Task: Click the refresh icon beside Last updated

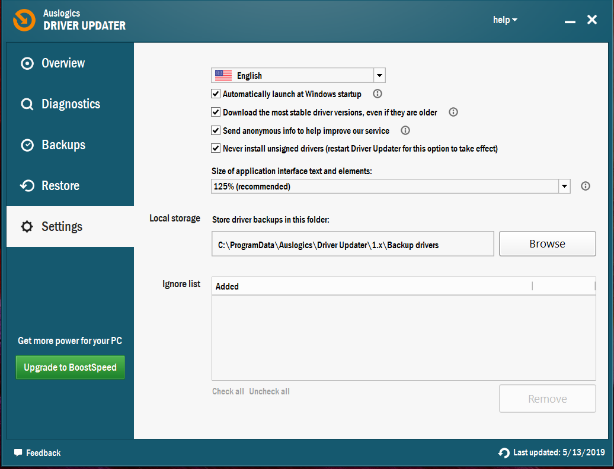Action: click(x=504, y=453)
